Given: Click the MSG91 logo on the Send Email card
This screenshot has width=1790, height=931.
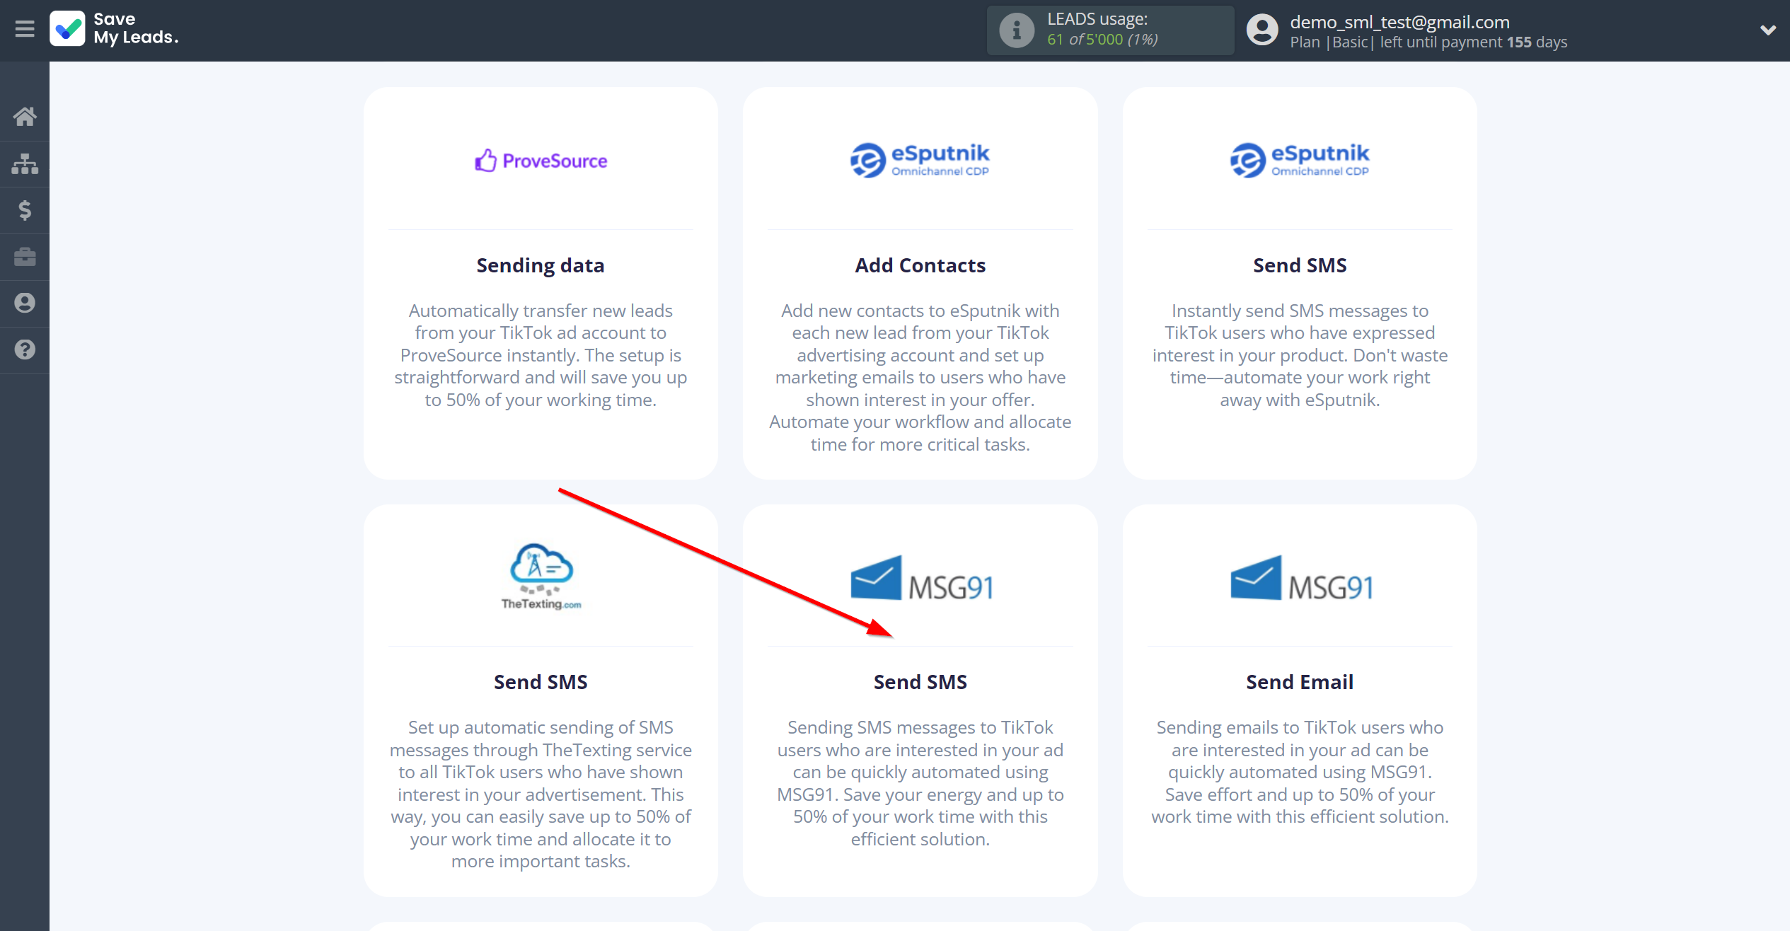Looking at the screenshot, I should (1301, 578).
